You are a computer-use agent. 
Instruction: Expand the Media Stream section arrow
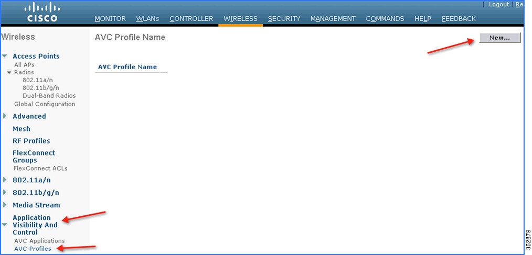tap(5, 205)
